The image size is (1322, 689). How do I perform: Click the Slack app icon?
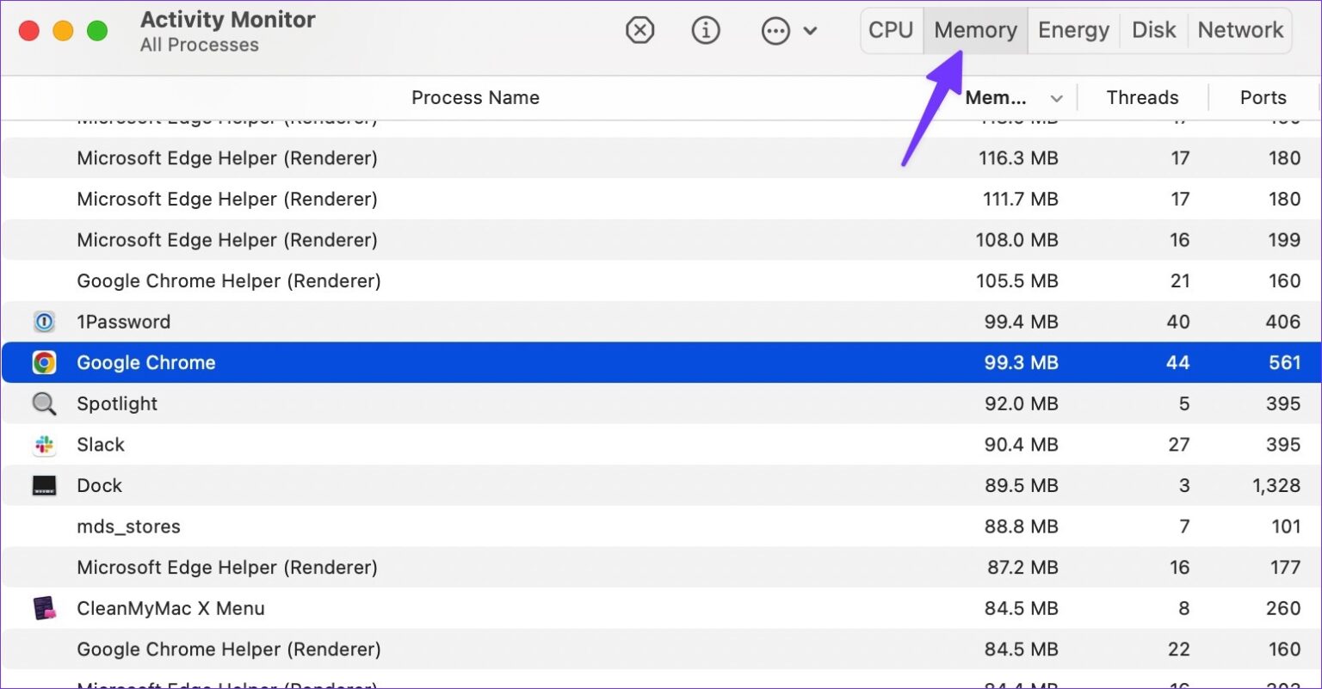pyautogui.click(x=44, y=445)
